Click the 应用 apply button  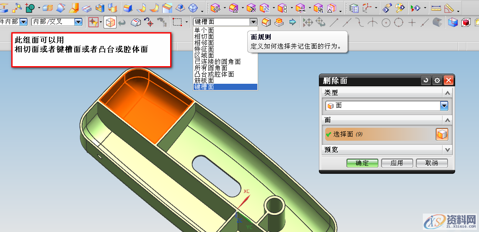(x=397, y=163)
